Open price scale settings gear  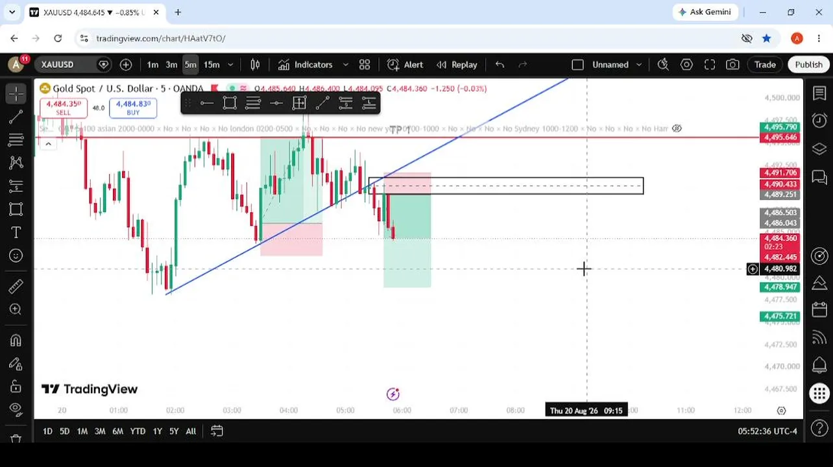[781, 410]
